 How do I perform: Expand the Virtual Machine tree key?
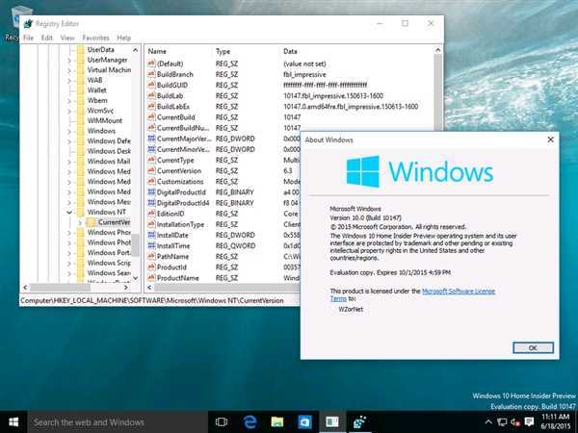69,70
